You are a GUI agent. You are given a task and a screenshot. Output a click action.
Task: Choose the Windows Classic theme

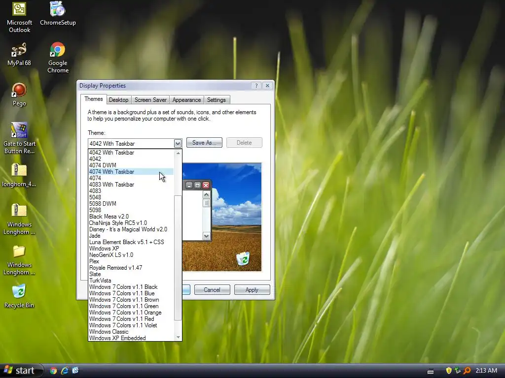(131, 332)
